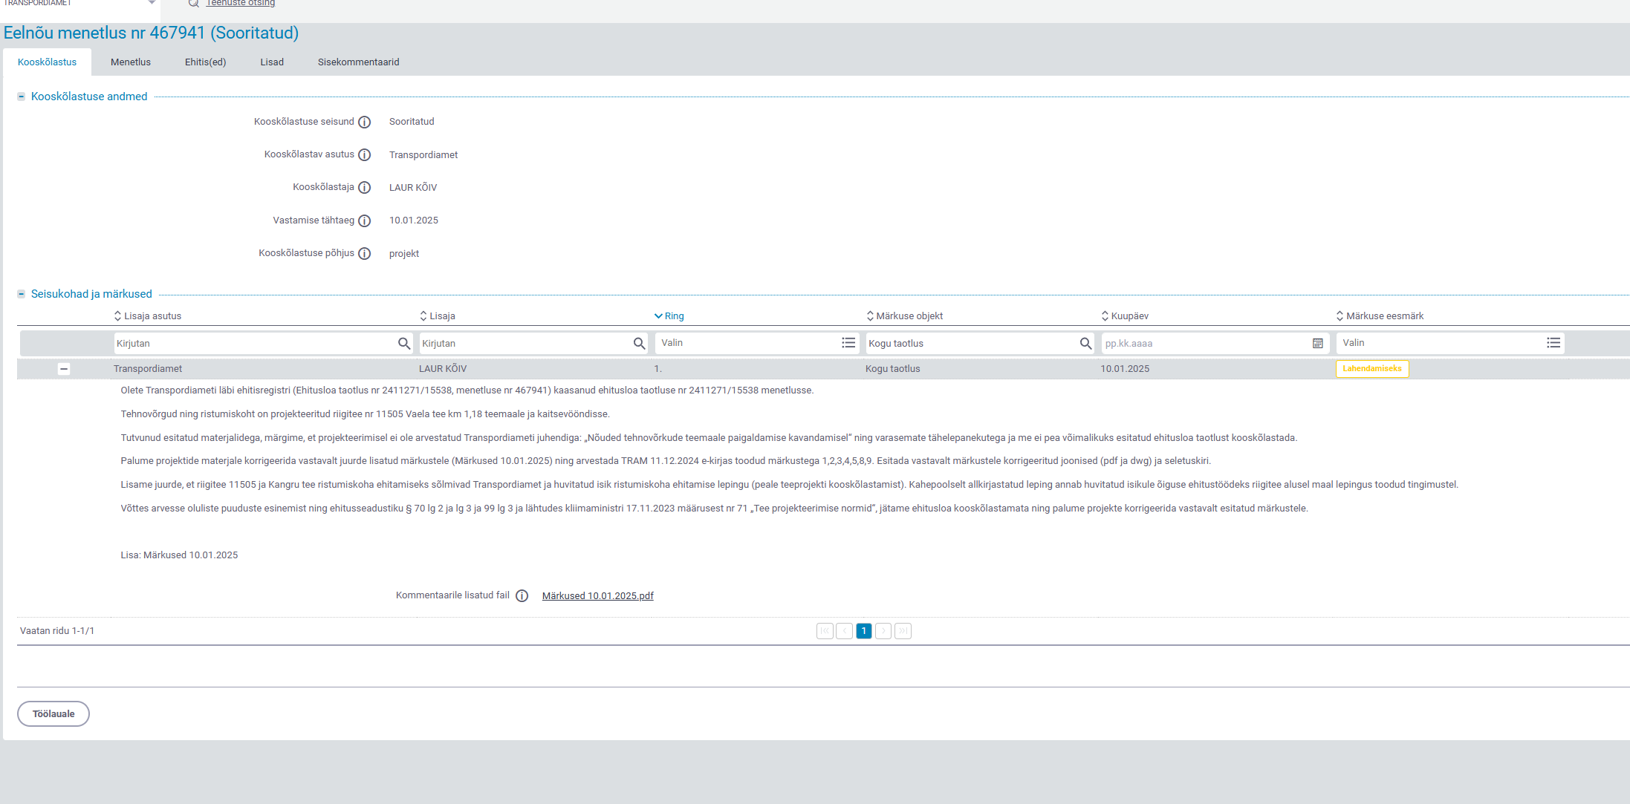Collapse the Seisukohad ja märkused section
This screenshot has height=804, width=1630.
(x=22, y=294)
